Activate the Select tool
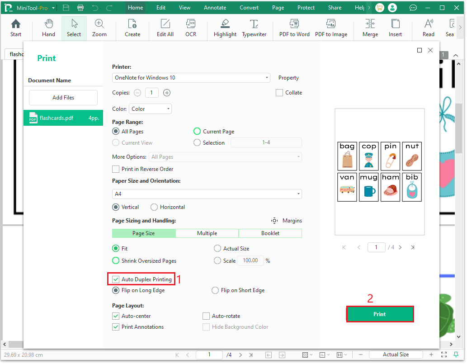Viewport: 467px width, 364px height. coord(74,28)
